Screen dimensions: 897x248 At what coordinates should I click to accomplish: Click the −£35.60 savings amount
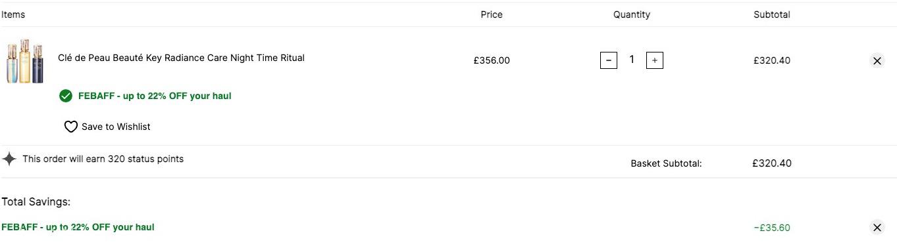coord(772,228)
